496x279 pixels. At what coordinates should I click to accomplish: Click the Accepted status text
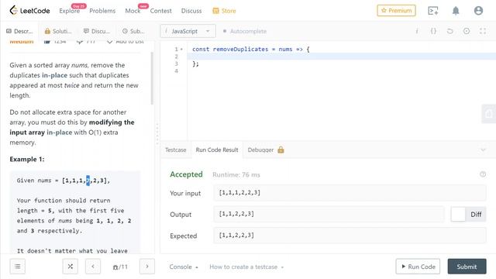point(186,174)
